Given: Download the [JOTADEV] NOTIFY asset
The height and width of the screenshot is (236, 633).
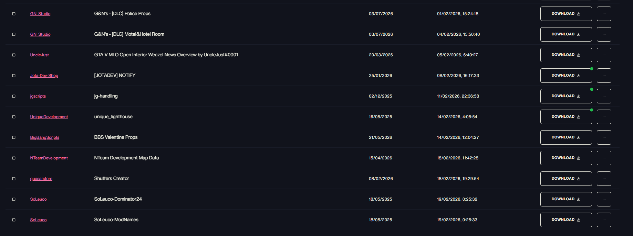Looking at the screenshot, I should click(566, 76).
